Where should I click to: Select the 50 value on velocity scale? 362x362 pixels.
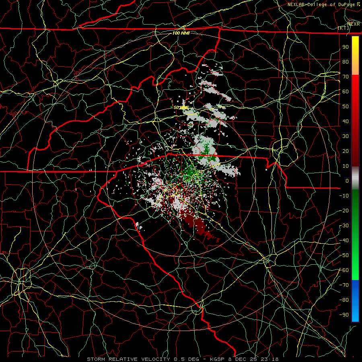coord(346,107)
